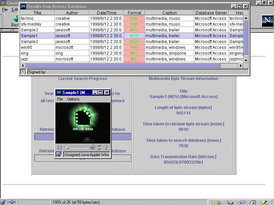
Task: Click the Author column header
Action: [x=72, y=13]
